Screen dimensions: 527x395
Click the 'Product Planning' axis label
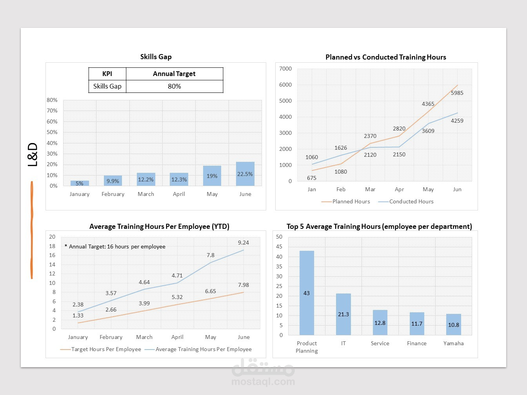(x=307, y=347)
